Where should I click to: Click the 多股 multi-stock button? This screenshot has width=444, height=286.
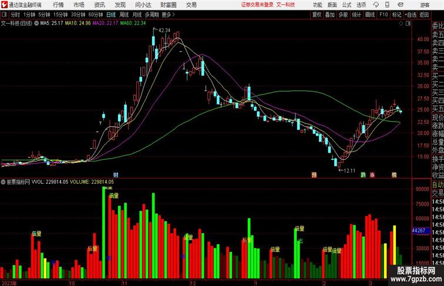[343, 15]
